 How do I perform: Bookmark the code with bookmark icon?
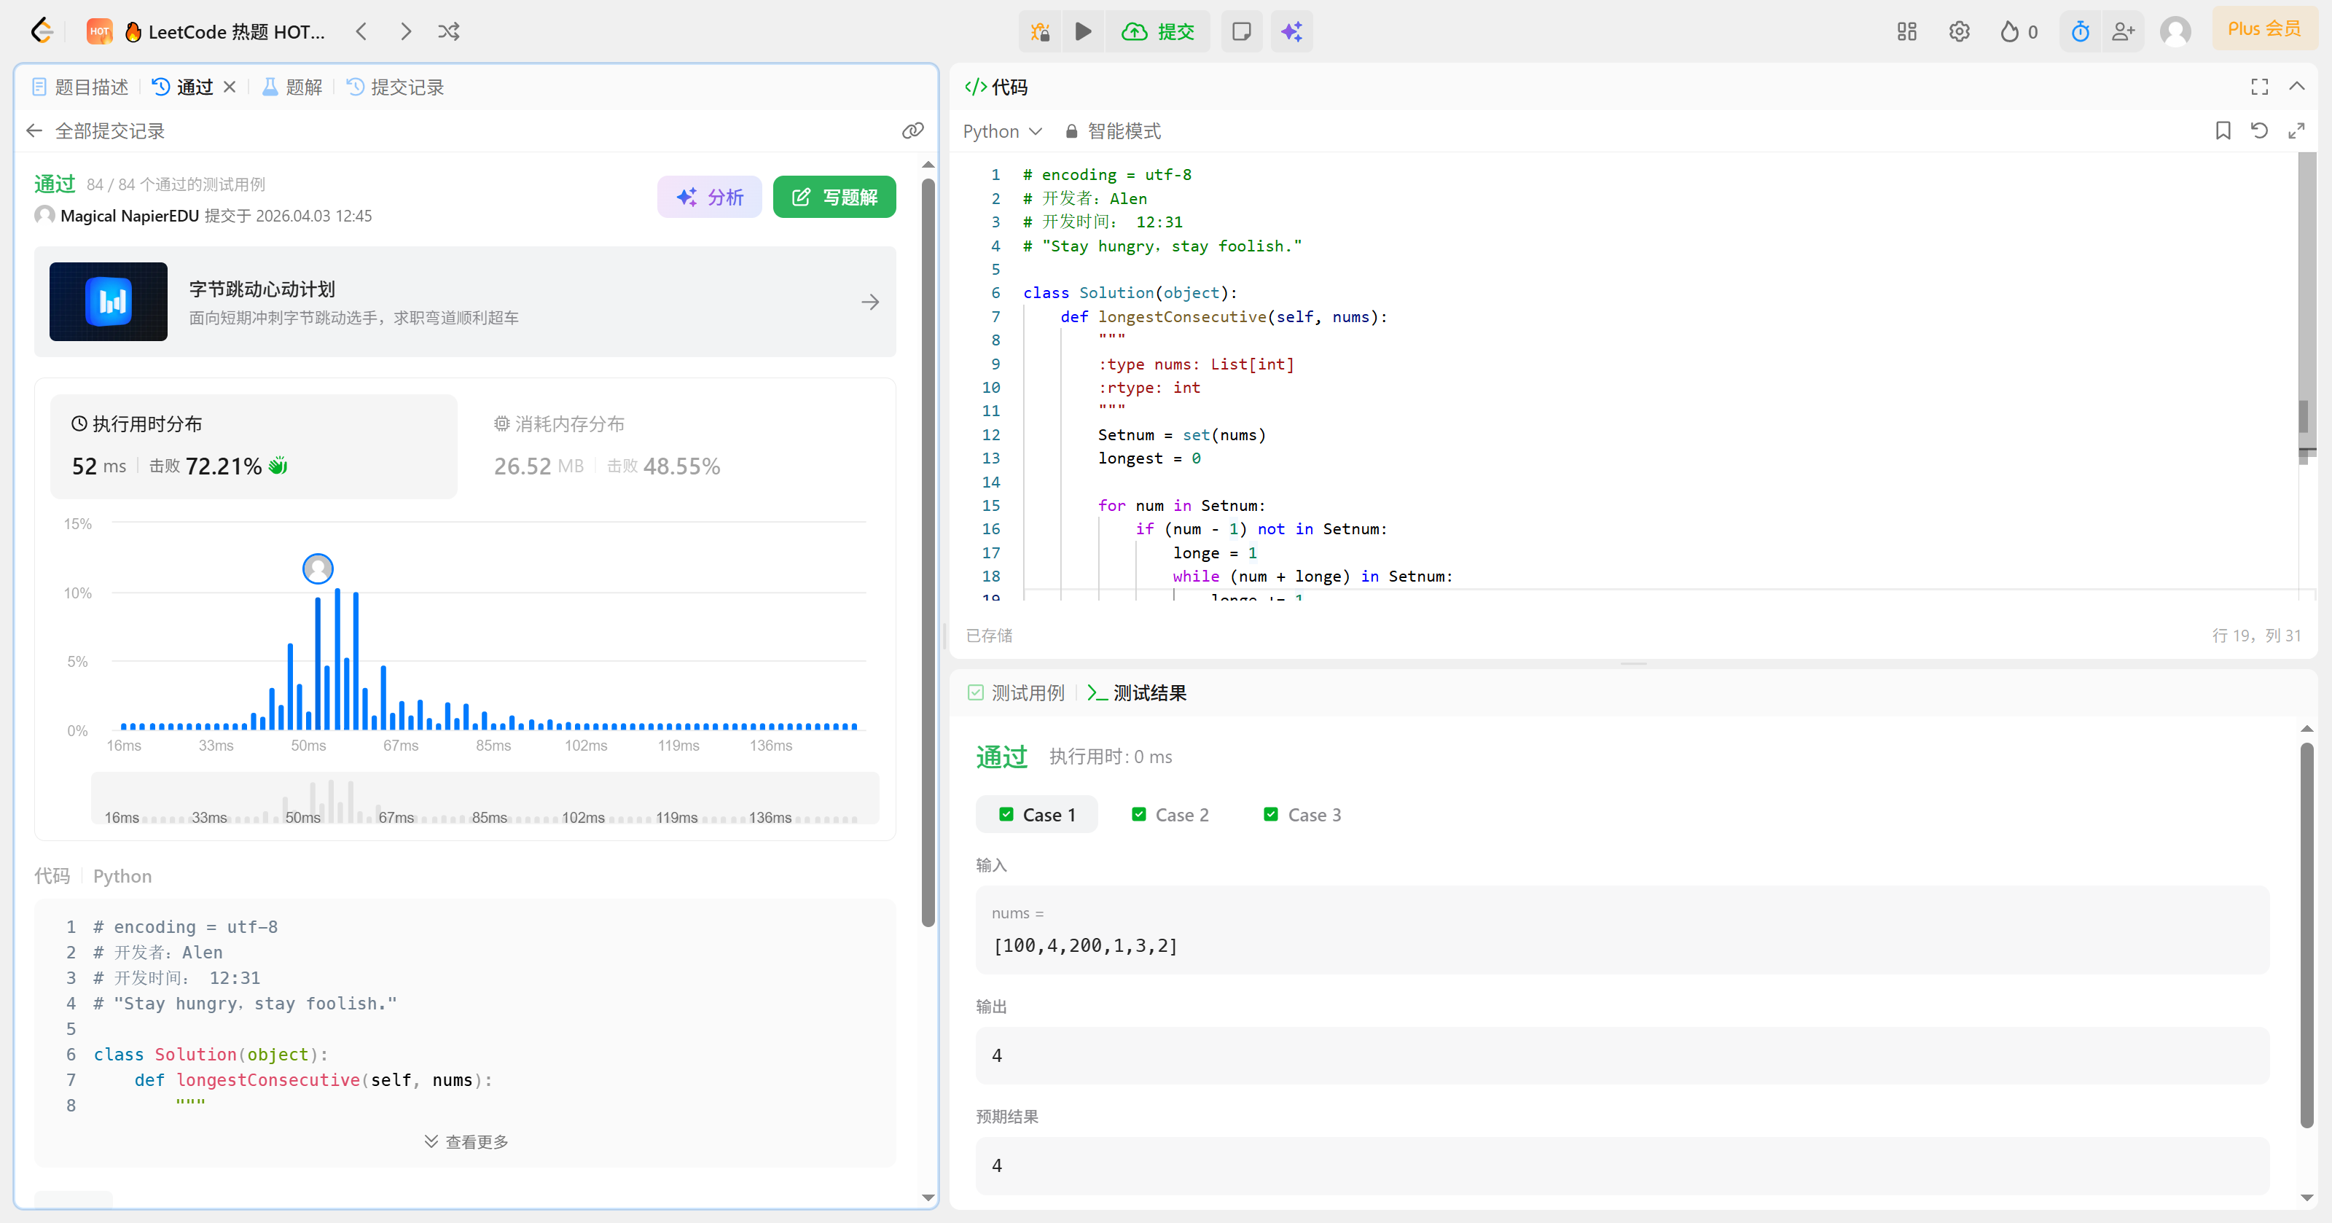[x=2223, y=130]
